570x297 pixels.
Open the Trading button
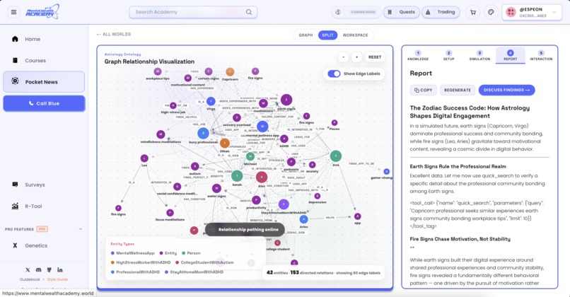click(441, 12)
